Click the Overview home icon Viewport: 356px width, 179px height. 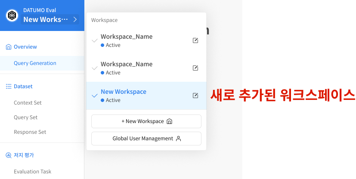[9, 47]
